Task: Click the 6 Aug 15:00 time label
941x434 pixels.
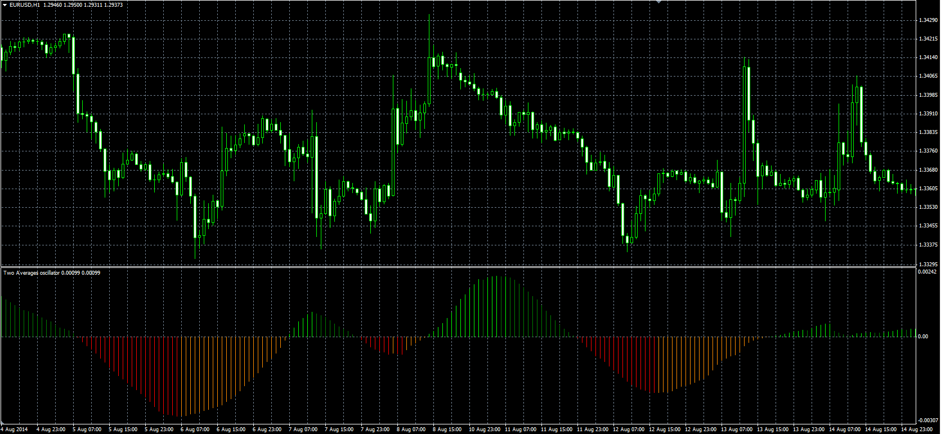Action: [x=231, y=429]
